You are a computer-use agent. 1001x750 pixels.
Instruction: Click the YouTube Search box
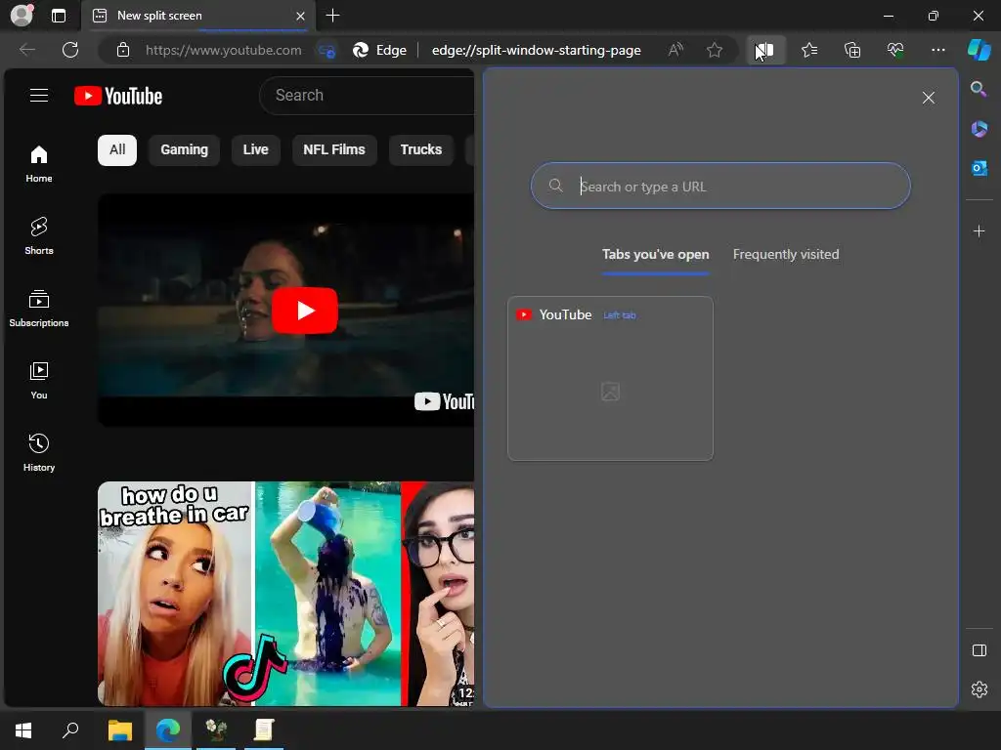point(368,96)
